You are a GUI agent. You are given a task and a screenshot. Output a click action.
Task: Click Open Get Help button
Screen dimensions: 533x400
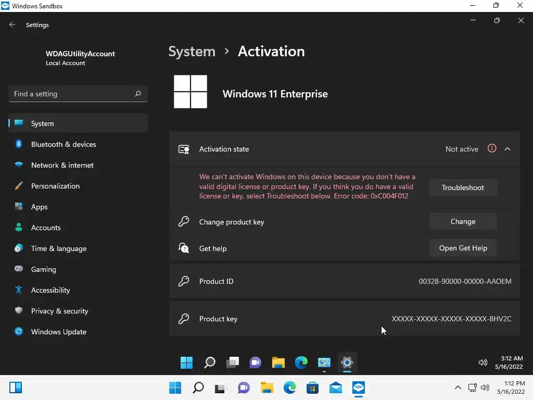pos(463,248)
